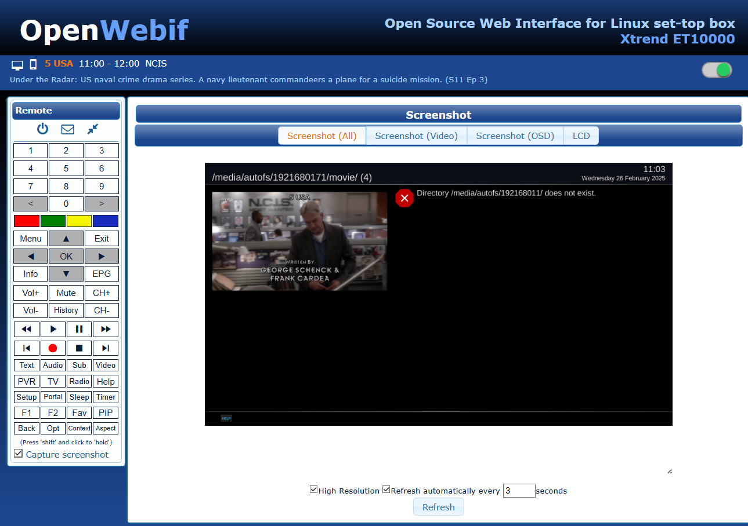The image size is (748, 526).
Task: Click the HELP icon in the screenshot
Action: click(x=226, y=418)
